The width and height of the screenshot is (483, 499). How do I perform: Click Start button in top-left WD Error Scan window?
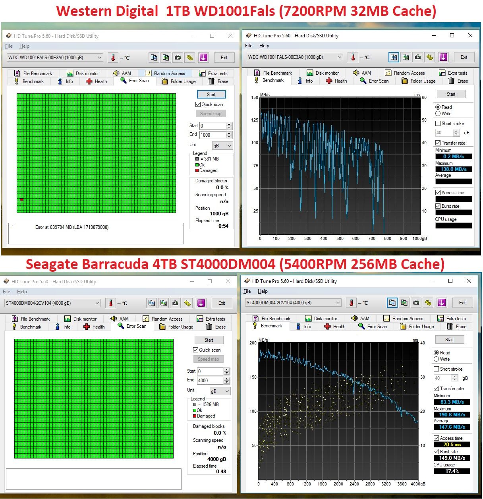click(211, 95)
